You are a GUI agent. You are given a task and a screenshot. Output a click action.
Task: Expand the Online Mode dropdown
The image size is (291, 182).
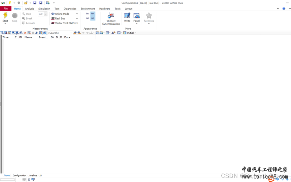point(77,14)
